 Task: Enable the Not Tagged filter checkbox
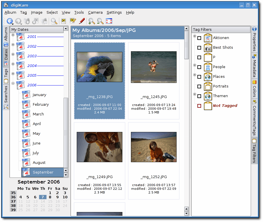199,106
